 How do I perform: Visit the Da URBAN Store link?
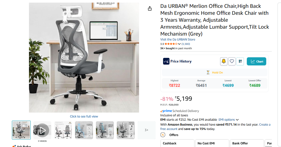tap(178, 39)
